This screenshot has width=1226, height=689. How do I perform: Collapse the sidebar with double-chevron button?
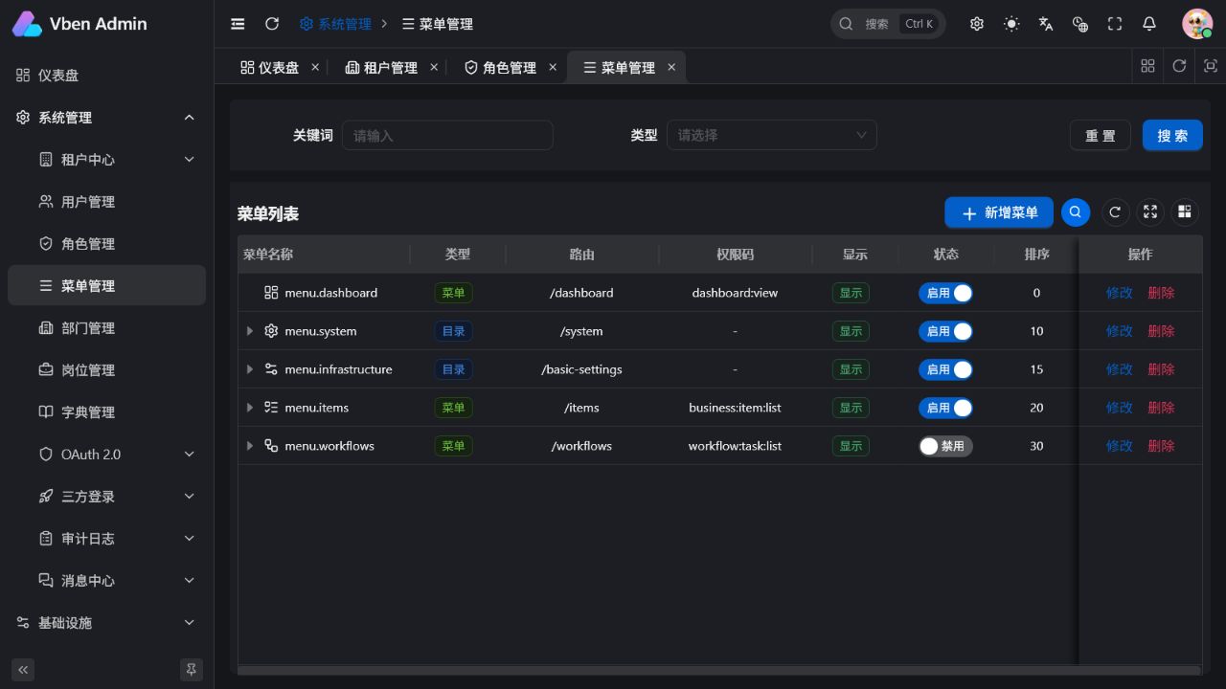(23, 670)
